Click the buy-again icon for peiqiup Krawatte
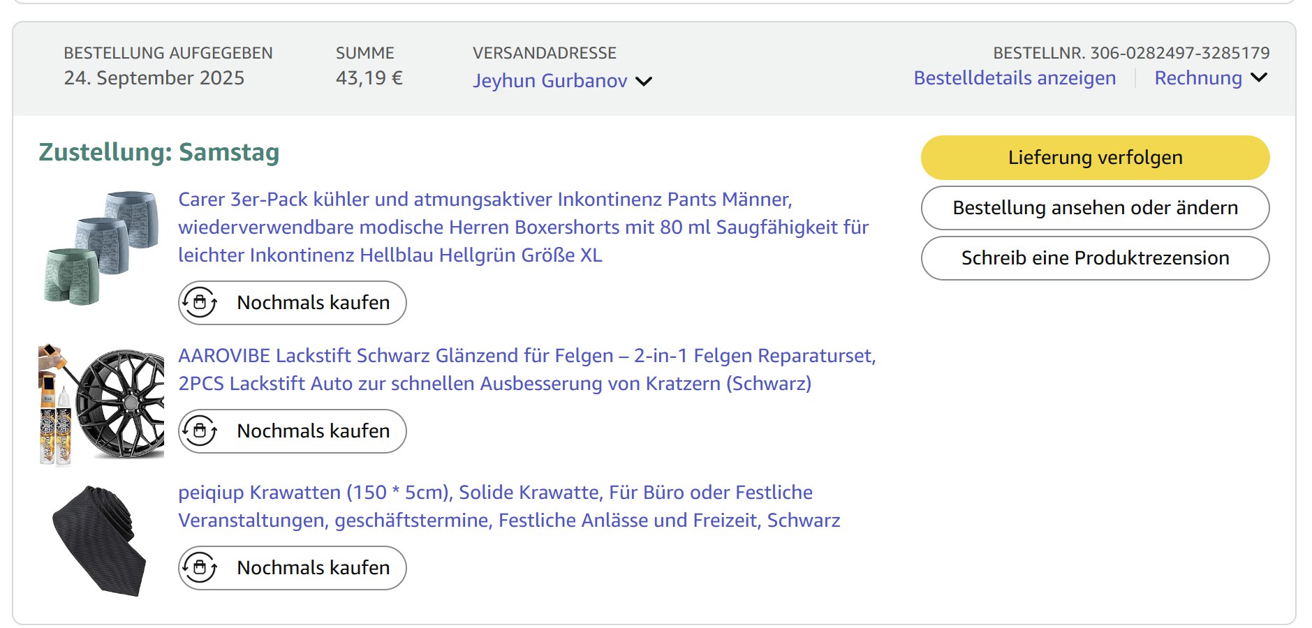 [x=200, y=568]
